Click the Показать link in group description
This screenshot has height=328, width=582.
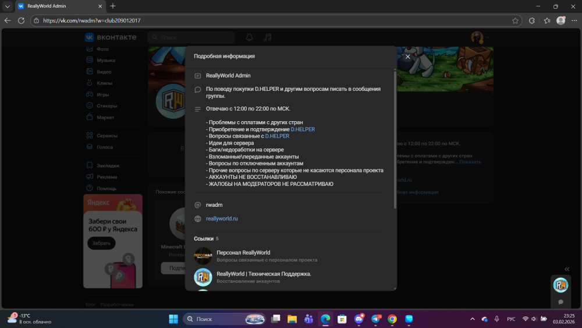pyautogui.click(x=470, y=162)
